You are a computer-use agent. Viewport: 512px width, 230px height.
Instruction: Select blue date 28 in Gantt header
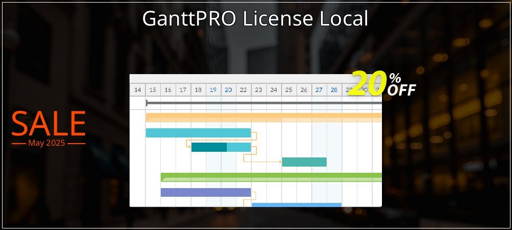[x=334, y=90]
